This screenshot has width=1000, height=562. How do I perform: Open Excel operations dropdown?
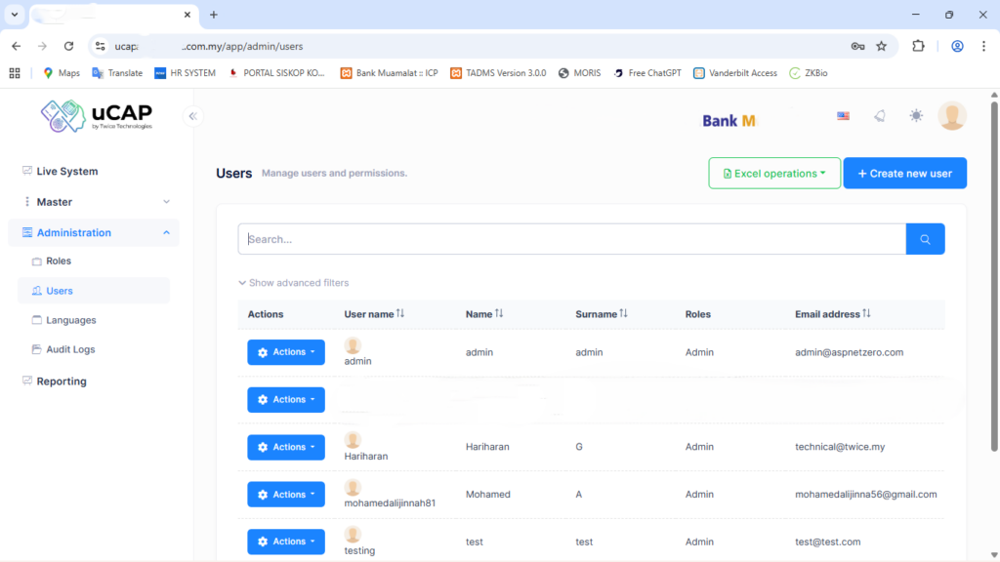coord(773,174)
